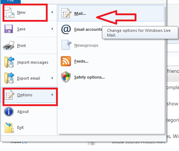The width and height of the screenshot is (179, 151).
Task: Expand the Save submenu arrow
Action: 52,29
